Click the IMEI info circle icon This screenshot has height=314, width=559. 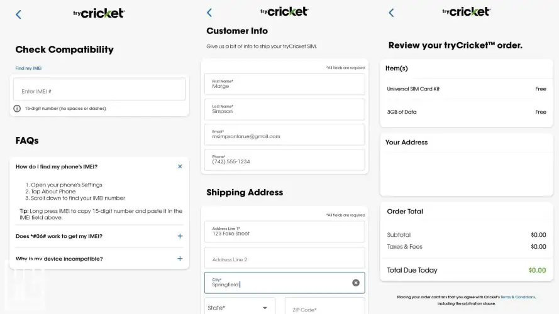tap(17, 109)
